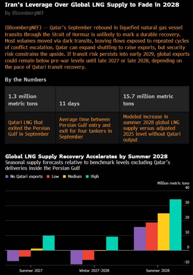Click the "Medium" legend label
Image resolution: width=193 pixels, height=275 pixels.
[75, 177]
